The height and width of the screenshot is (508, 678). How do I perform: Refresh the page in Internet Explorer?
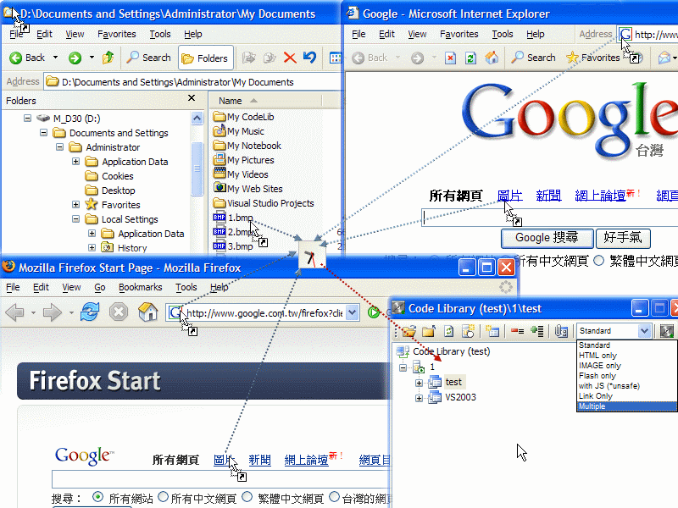tap(470, 58)
